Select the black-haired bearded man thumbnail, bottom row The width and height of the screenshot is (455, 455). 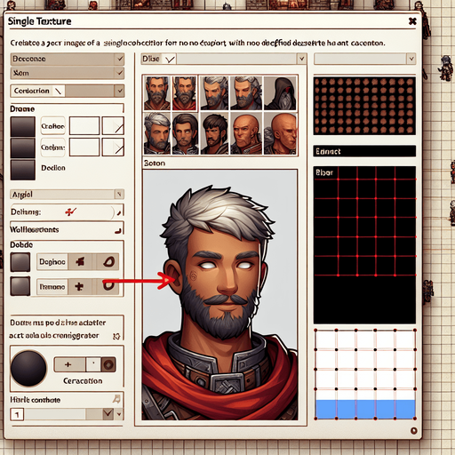click(x=215, y=133)
